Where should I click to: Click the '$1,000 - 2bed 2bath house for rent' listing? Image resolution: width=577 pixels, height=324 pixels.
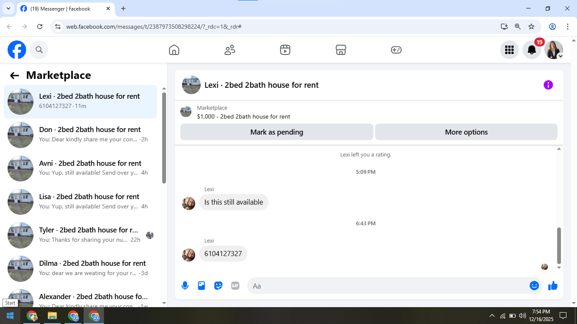[243, 116]
